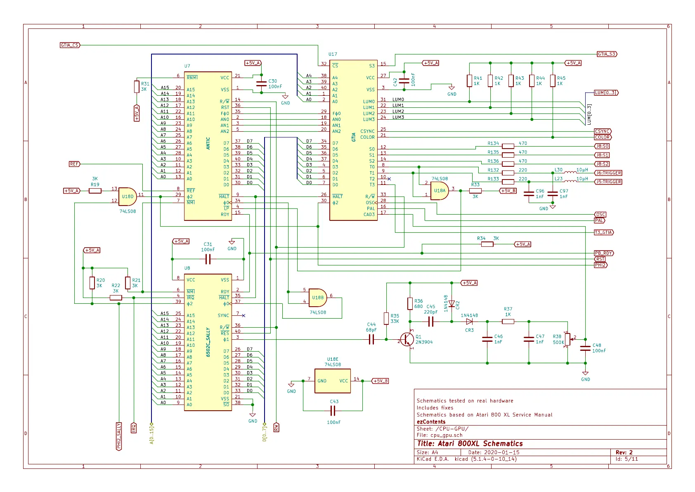Select the J8:S1 label

[602, 155]
